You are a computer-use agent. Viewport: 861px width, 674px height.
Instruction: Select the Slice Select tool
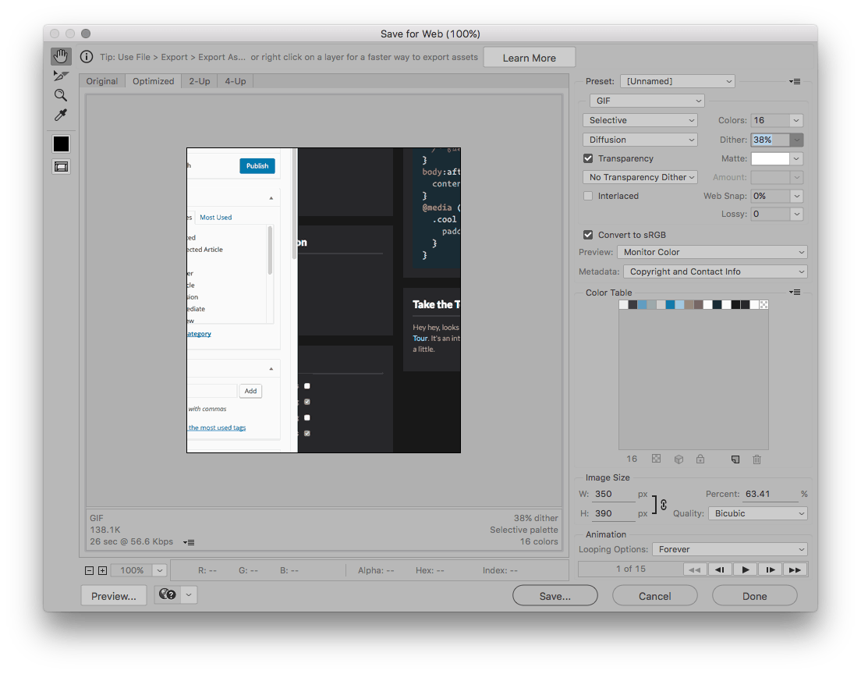pos(61,76)
